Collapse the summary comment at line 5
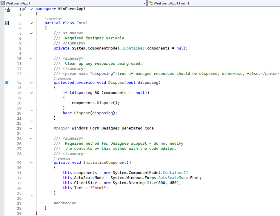 [x=31, y=33]
